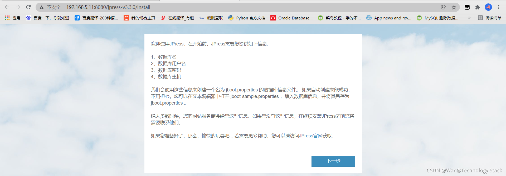The width and height of the screenshot is (506, 176).
Task: Open the Chrome profile avatar
Action: tap(488, 7)
